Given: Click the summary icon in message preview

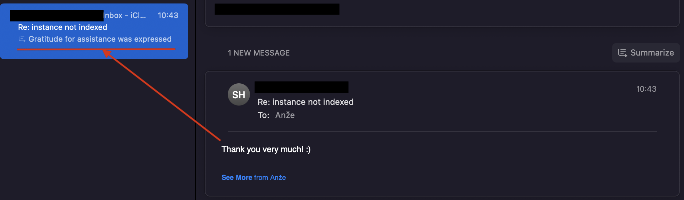Looking at the screenshot, I should 22,39.
